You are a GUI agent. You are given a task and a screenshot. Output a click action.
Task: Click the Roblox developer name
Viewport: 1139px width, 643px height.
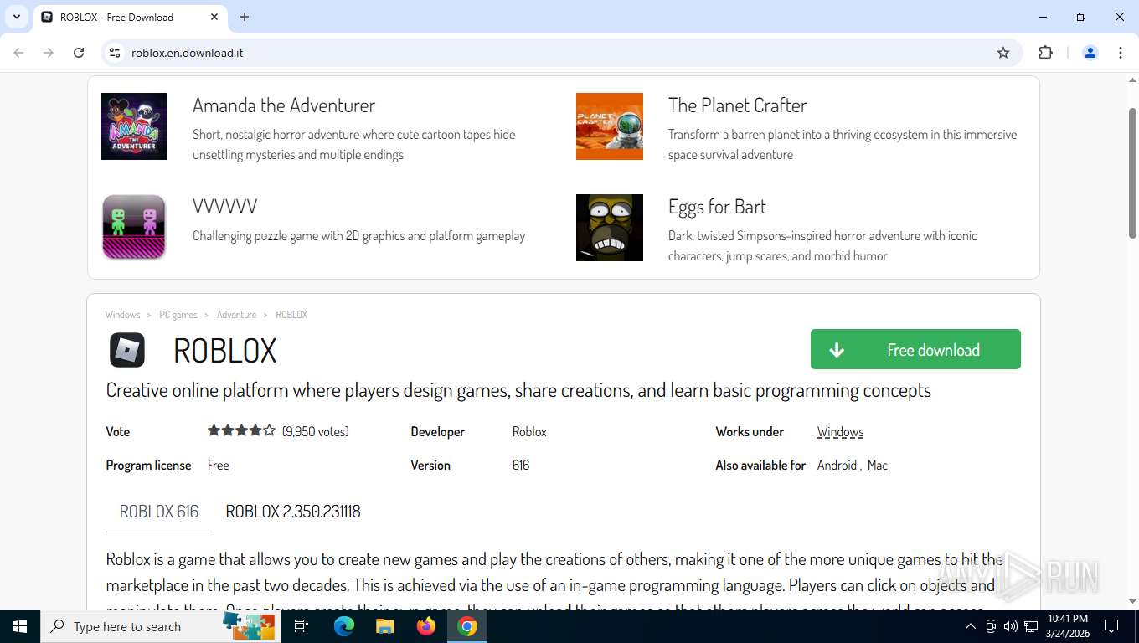point(529,432)
